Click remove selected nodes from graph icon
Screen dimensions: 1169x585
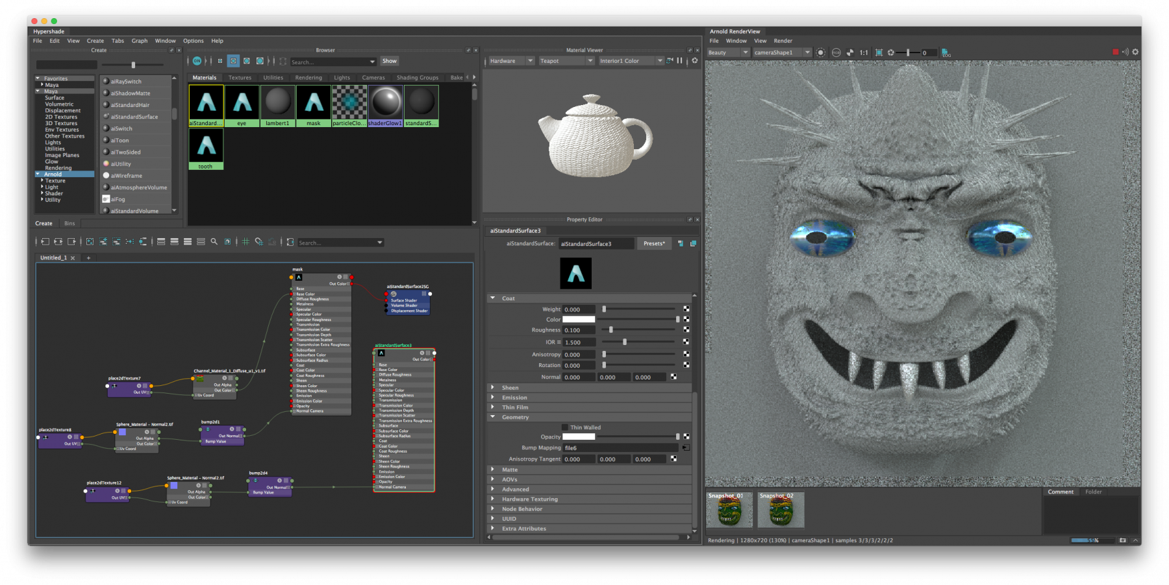click(x=117, y=242)
